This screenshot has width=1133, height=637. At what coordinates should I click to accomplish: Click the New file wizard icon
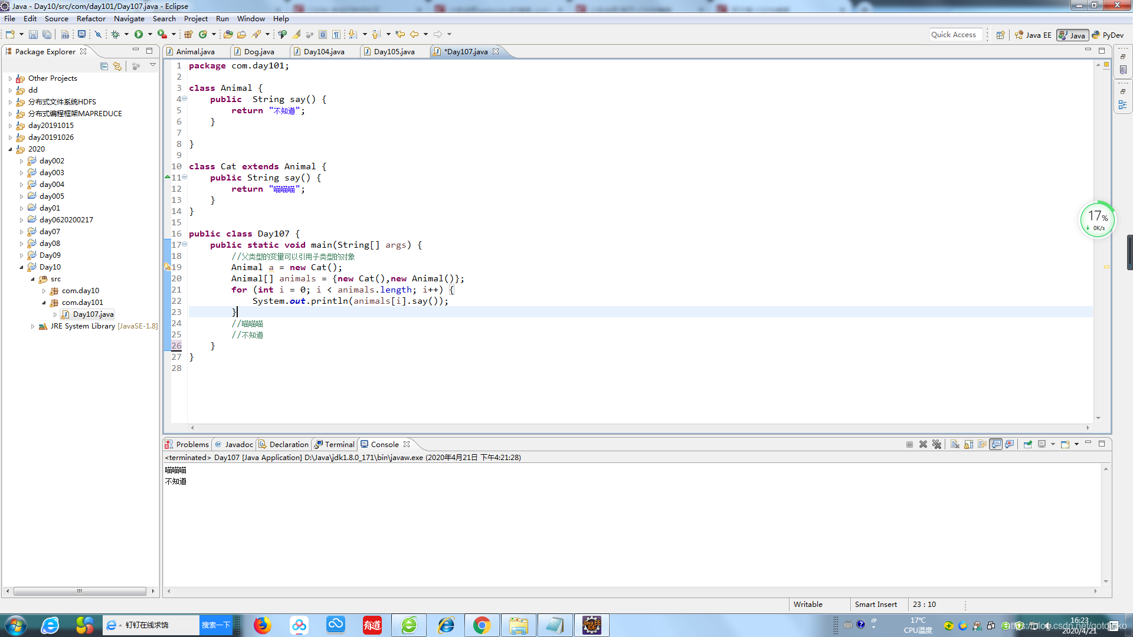point(10,35)
